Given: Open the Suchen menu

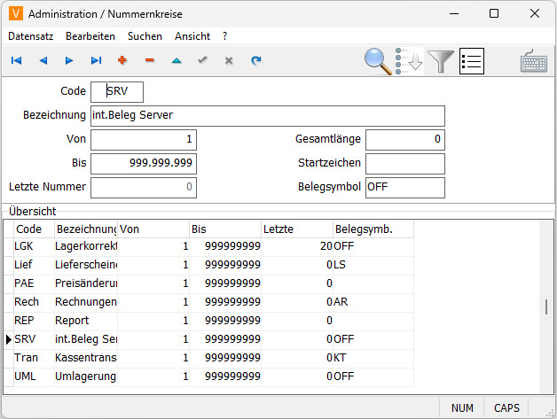Looking at the screenshot, I should (145, 36).
